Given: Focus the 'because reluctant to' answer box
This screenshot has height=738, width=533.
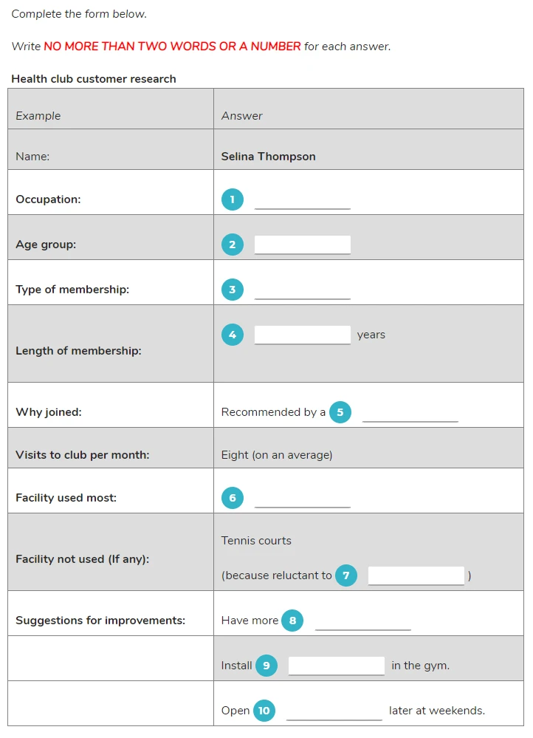Looking at the screenshot, I should [x=416, y=575].
